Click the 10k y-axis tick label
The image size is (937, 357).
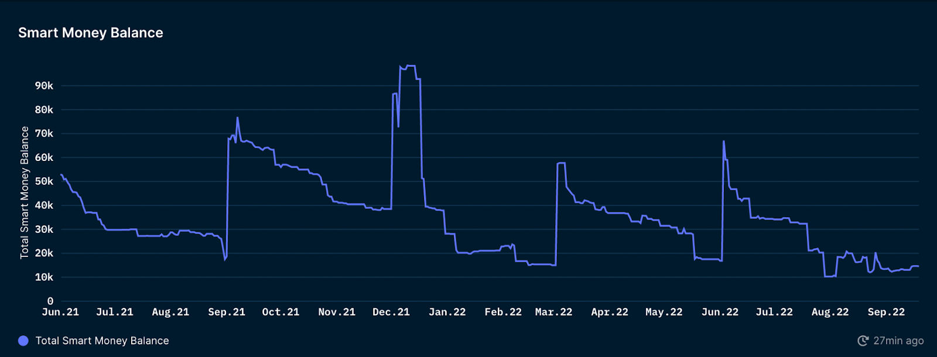[44, 277]
